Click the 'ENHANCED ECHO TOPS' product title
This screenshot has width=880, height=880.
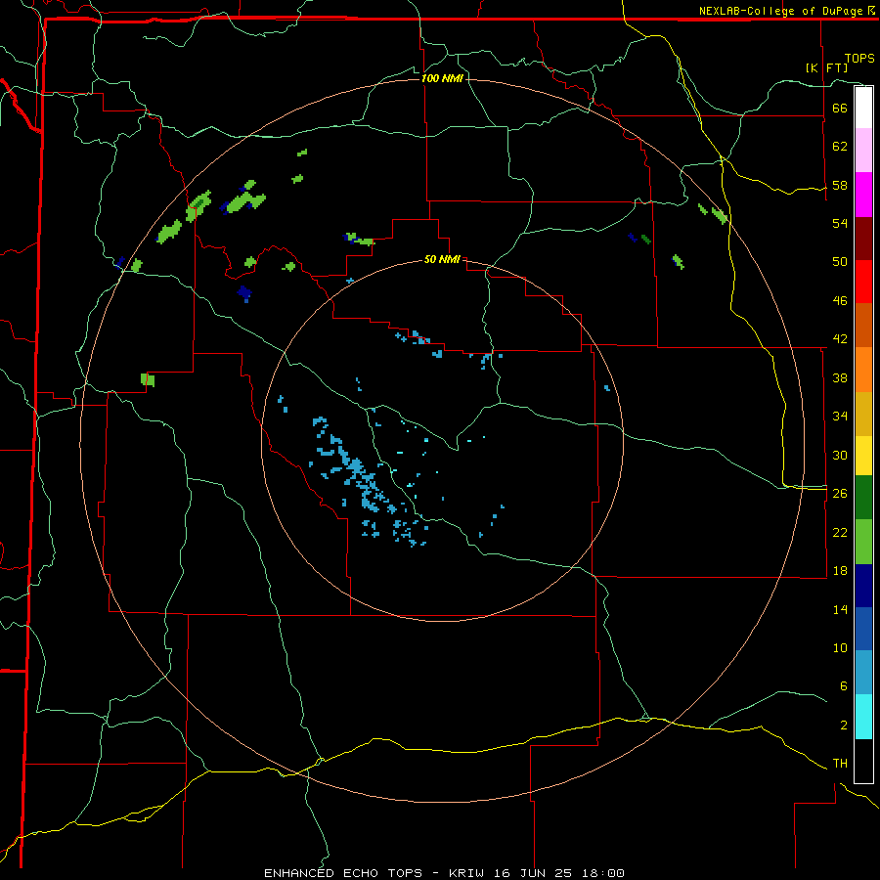343,873
